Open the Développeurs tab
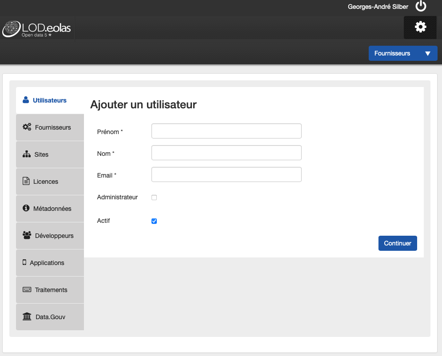Viewport: 442px width, 356px height. coord(50,236)
